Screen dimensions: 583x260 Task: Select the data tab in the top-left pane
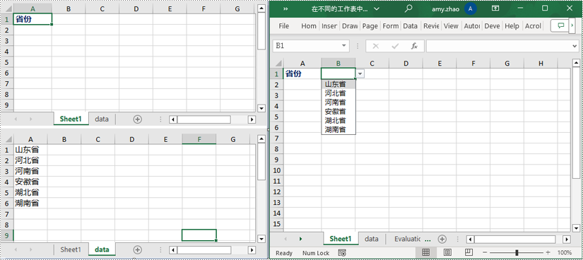(x=102, y=119)
